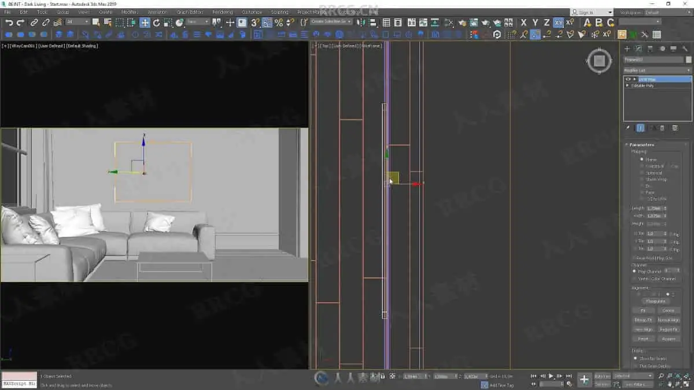
Task: Restrict to X axis constraint
Action: 524,23
